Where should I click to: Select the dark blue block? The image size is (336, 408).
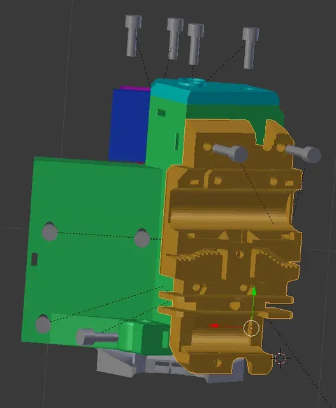point(129,125)
